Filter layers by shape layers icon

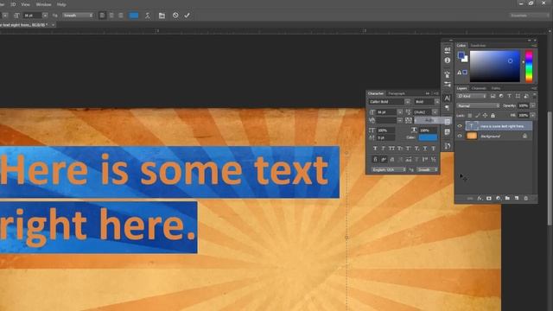[518, 96]
